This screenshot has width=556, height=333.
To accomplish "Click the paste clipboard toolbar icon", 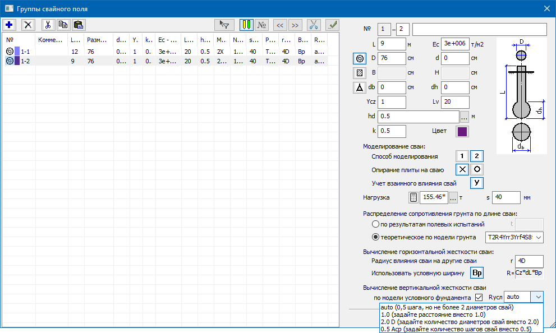I will [x=79, y=25].
